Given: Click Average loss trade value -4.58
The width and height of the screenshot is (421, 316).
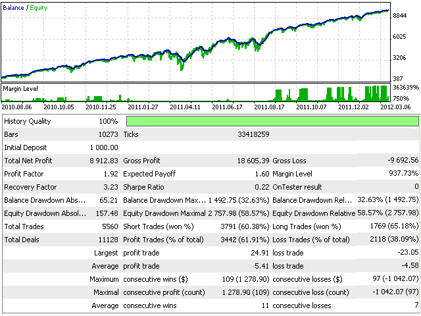Looking at the screenshot, I should [x=410, y=266].
